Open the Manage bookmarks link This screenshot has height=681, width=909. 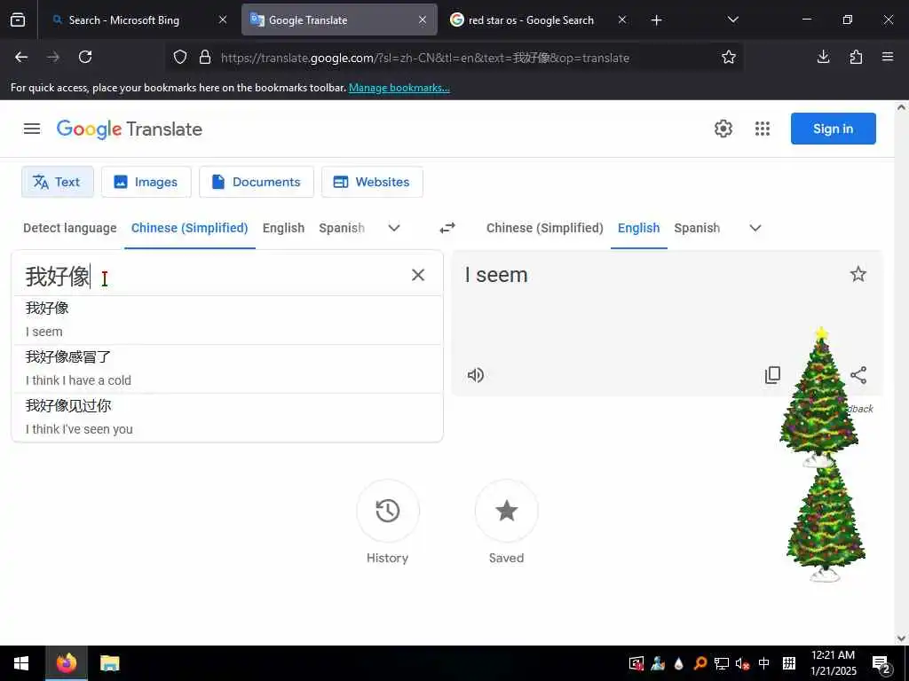click(x=399, y=88)
